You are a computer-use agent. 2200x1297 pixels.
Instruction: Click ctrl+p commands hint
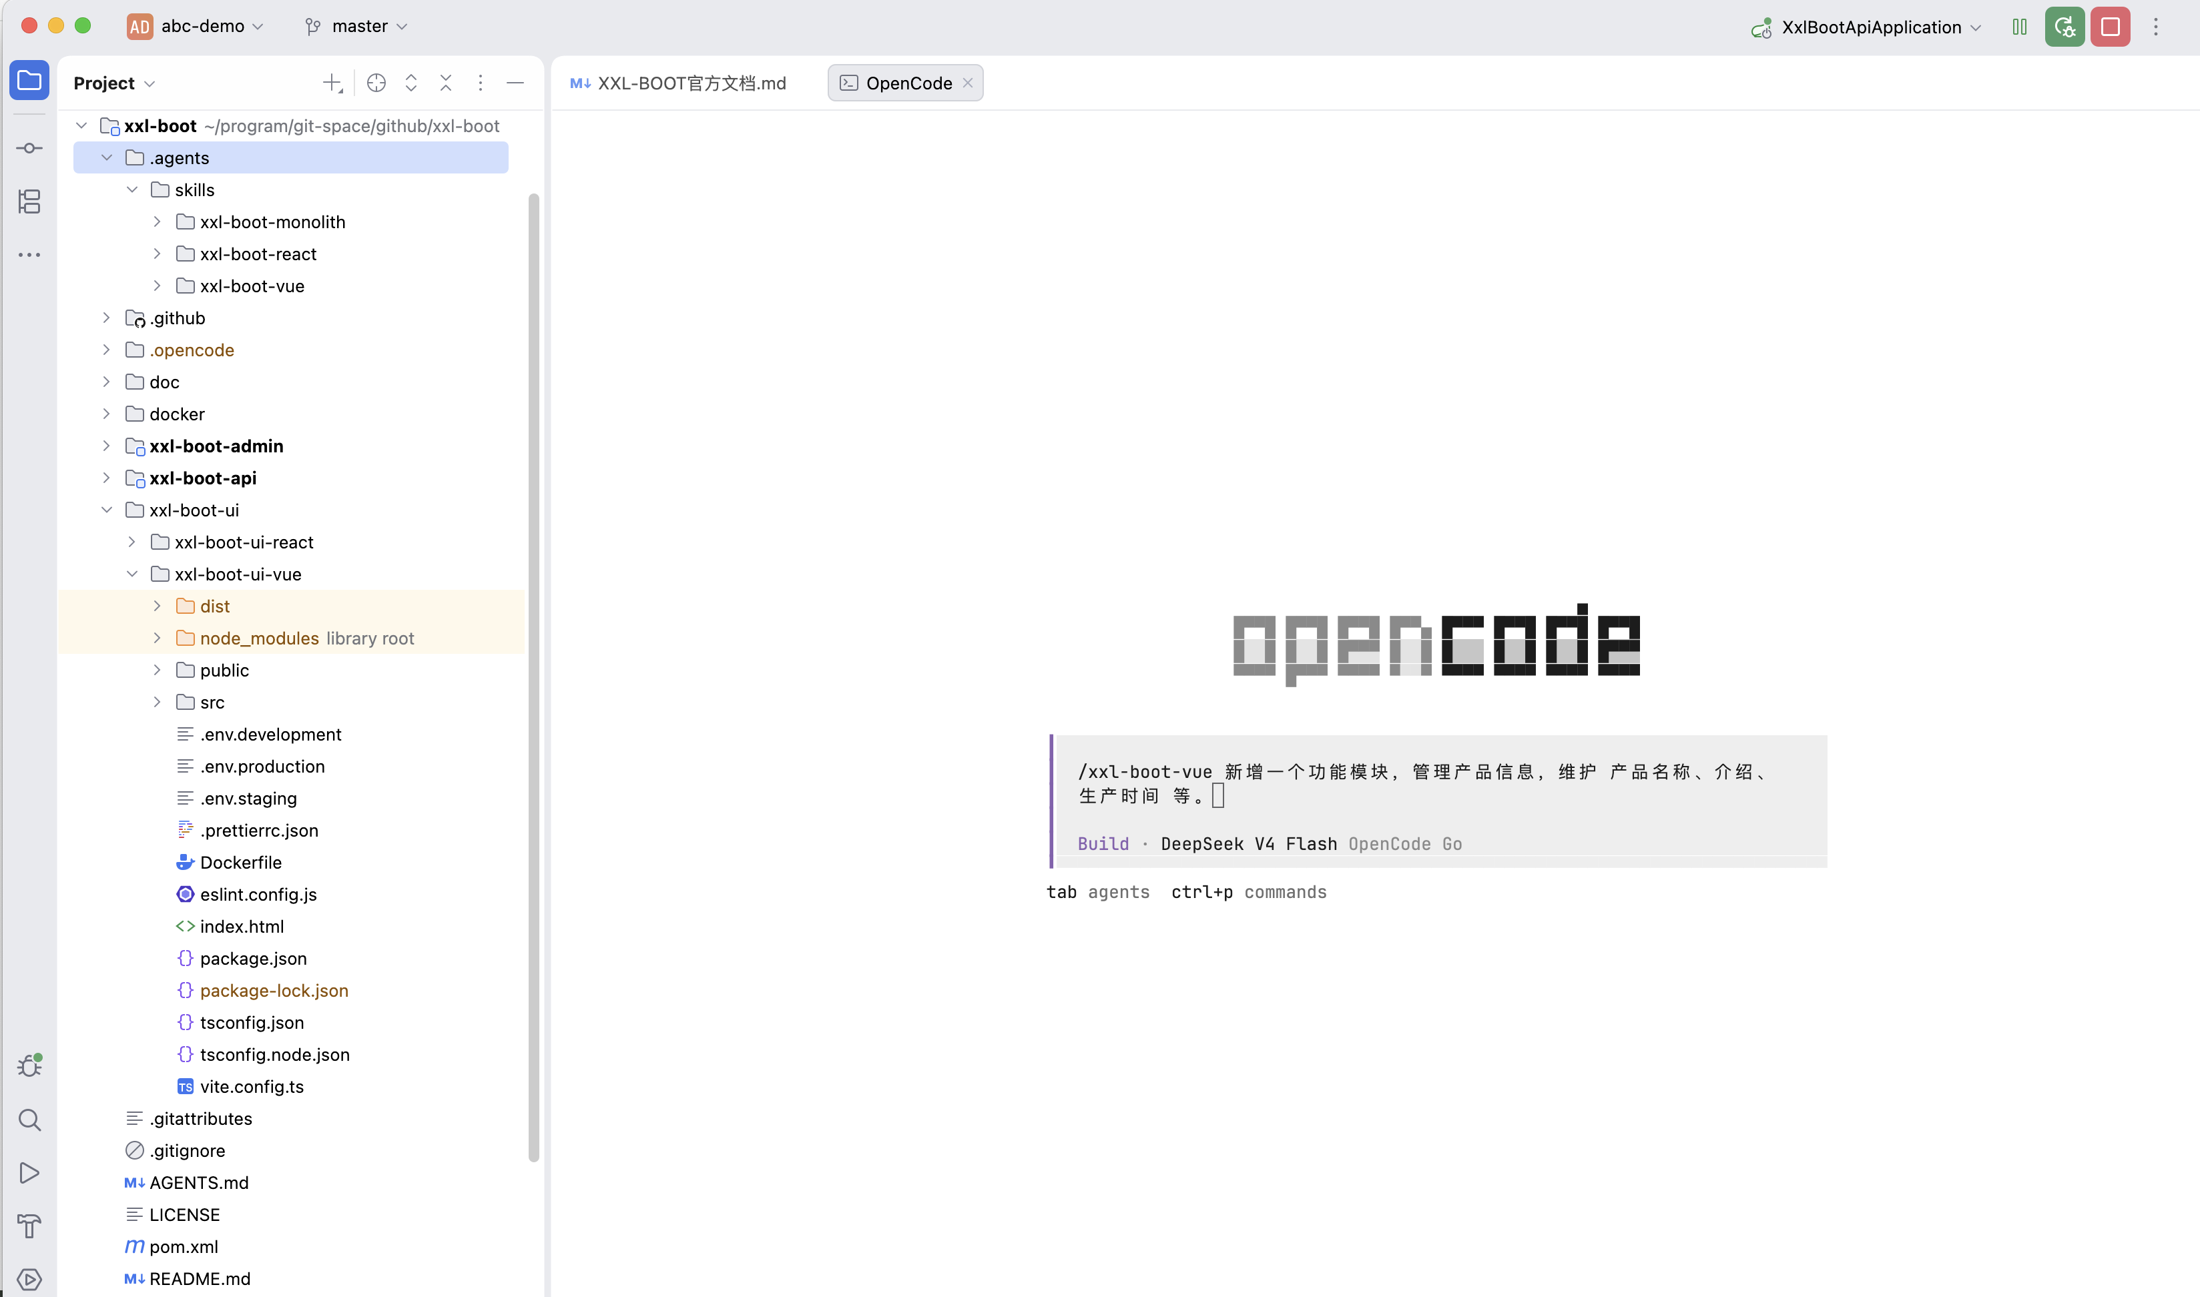pos(1249,892)
